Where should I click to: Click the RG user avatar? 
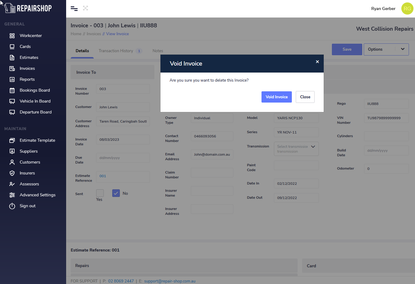click(407, 8)
